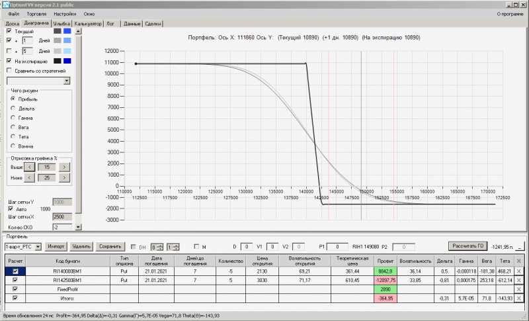
Task: Open the Файл menu
Action: 14,14
